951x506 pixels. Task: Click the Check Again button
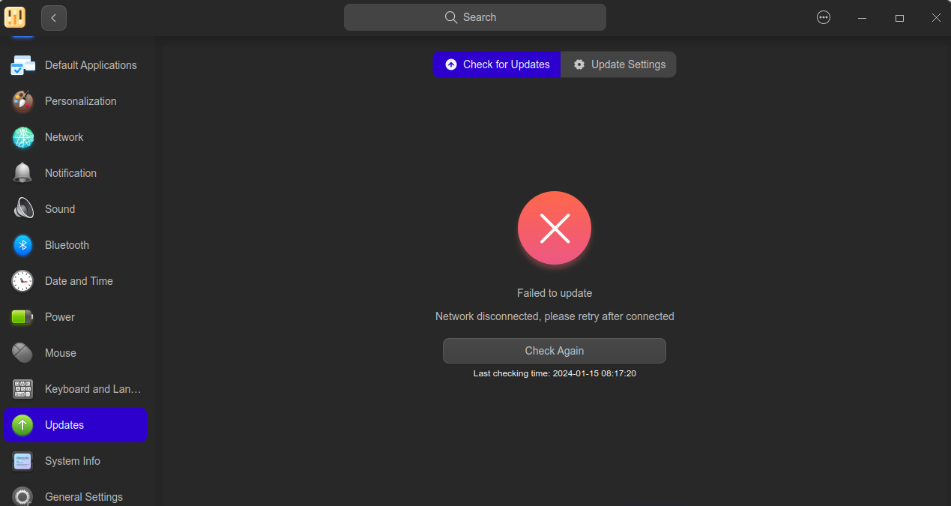[555, 351]
